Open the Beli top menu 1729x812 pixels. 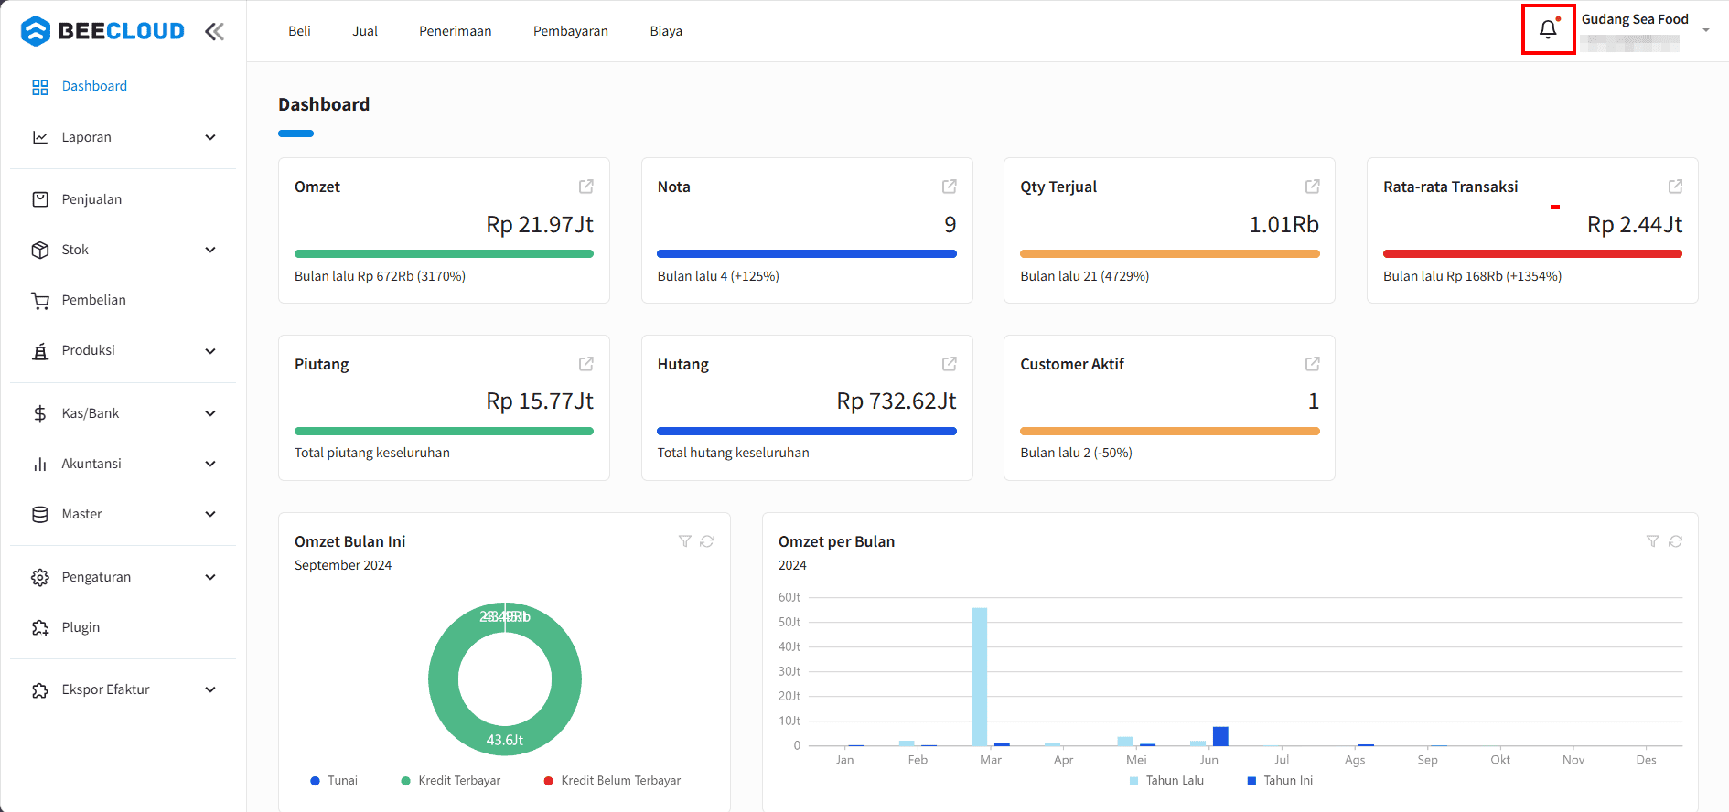coord(299,31)
